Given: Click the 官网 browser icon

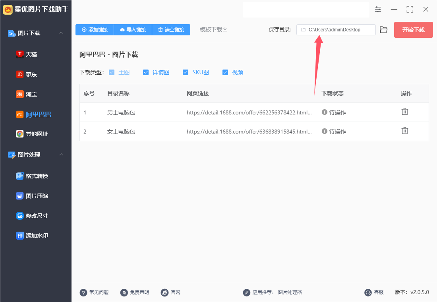Looking at the screenshot, I should coord(165,292).
